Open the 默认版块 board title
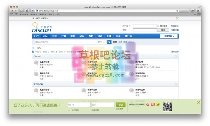The width and height of the screenshot is (210, 126). [139, 62]
